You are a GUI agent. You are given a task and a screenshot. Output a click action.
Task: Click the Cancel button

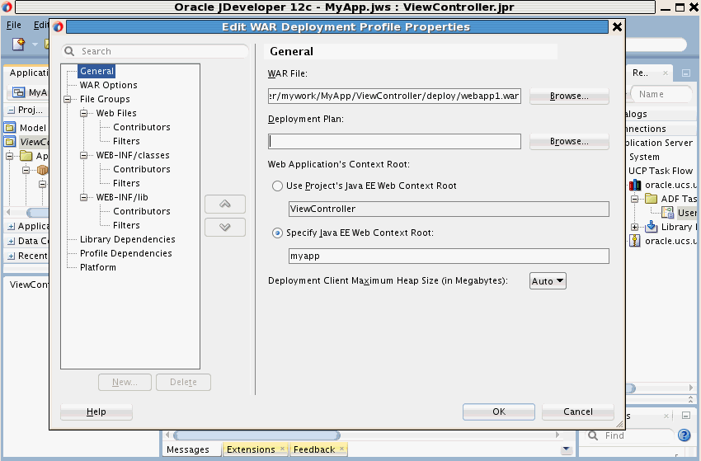tap(578, 412)
